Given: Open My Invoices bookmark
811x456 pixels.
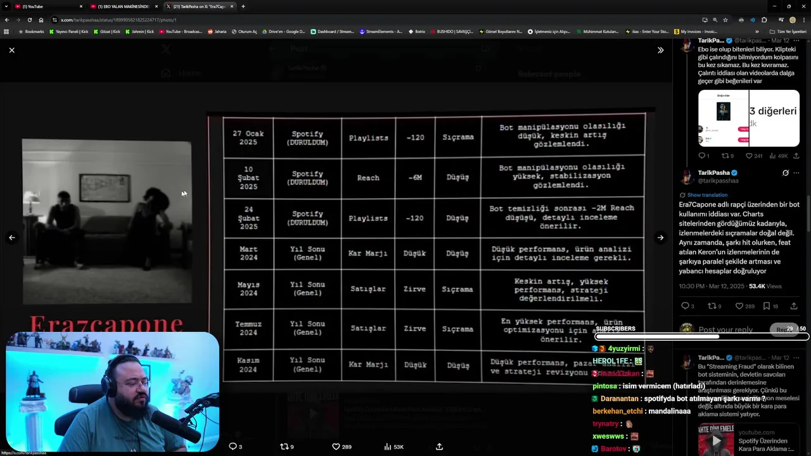Looking at the screenshot, I should click(x=696, y=31).
